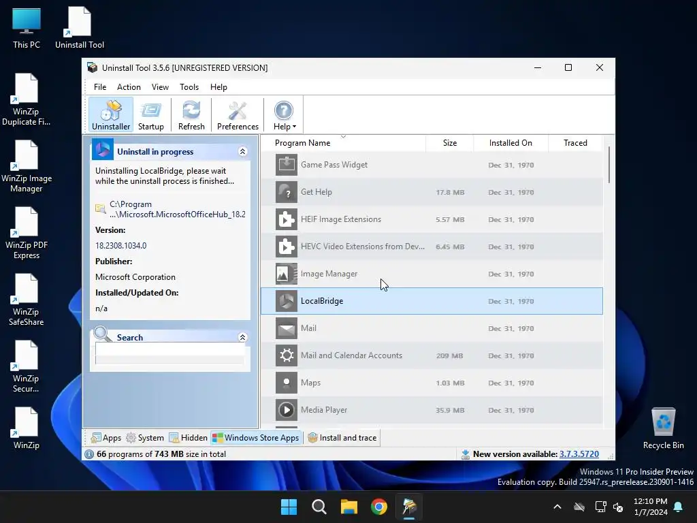
Task: Select the HEVC Video Extensions icon
Action: coord(287,247)
